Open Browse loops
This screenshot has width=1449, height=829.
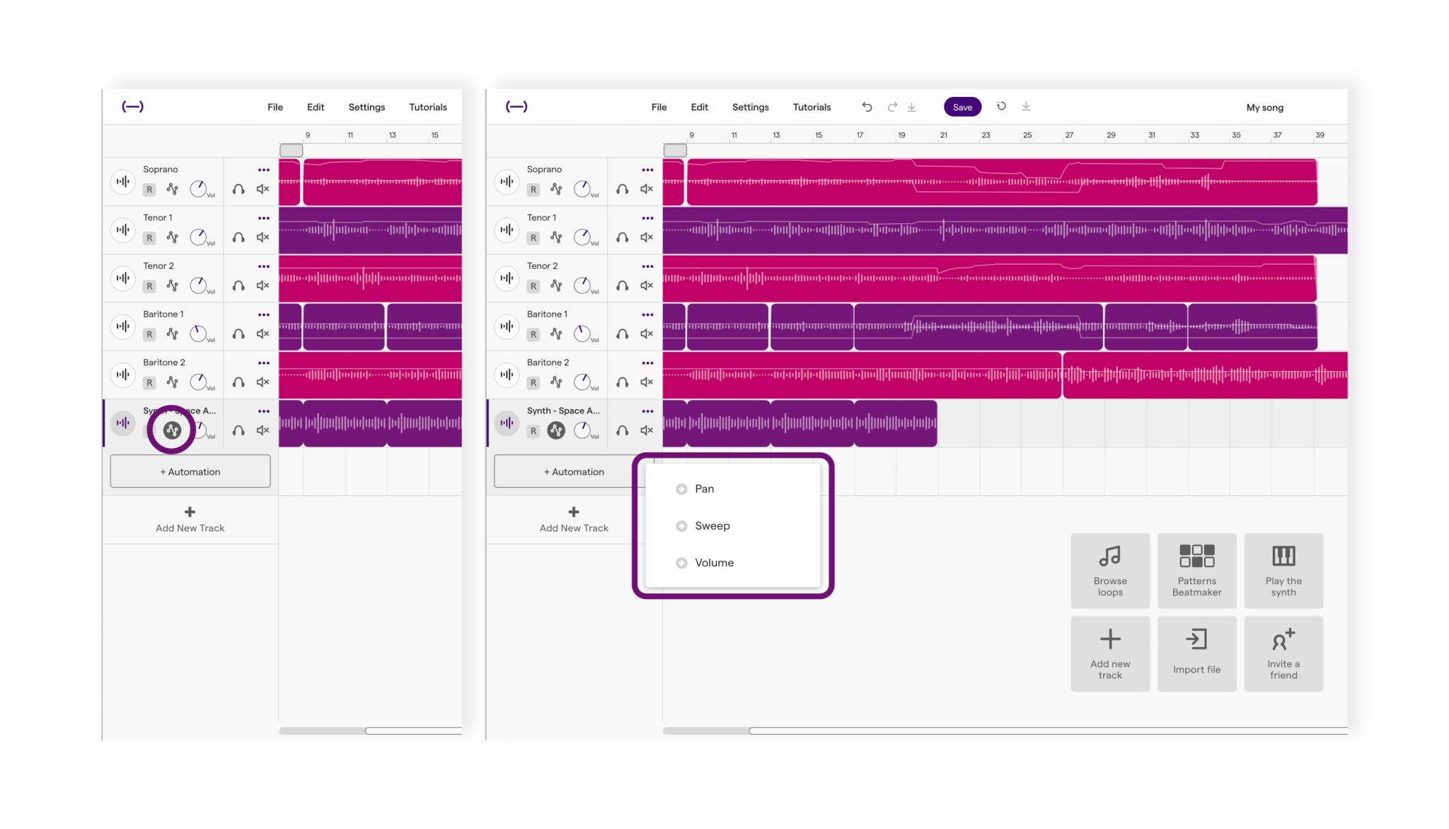click(x=1109, y=571)
